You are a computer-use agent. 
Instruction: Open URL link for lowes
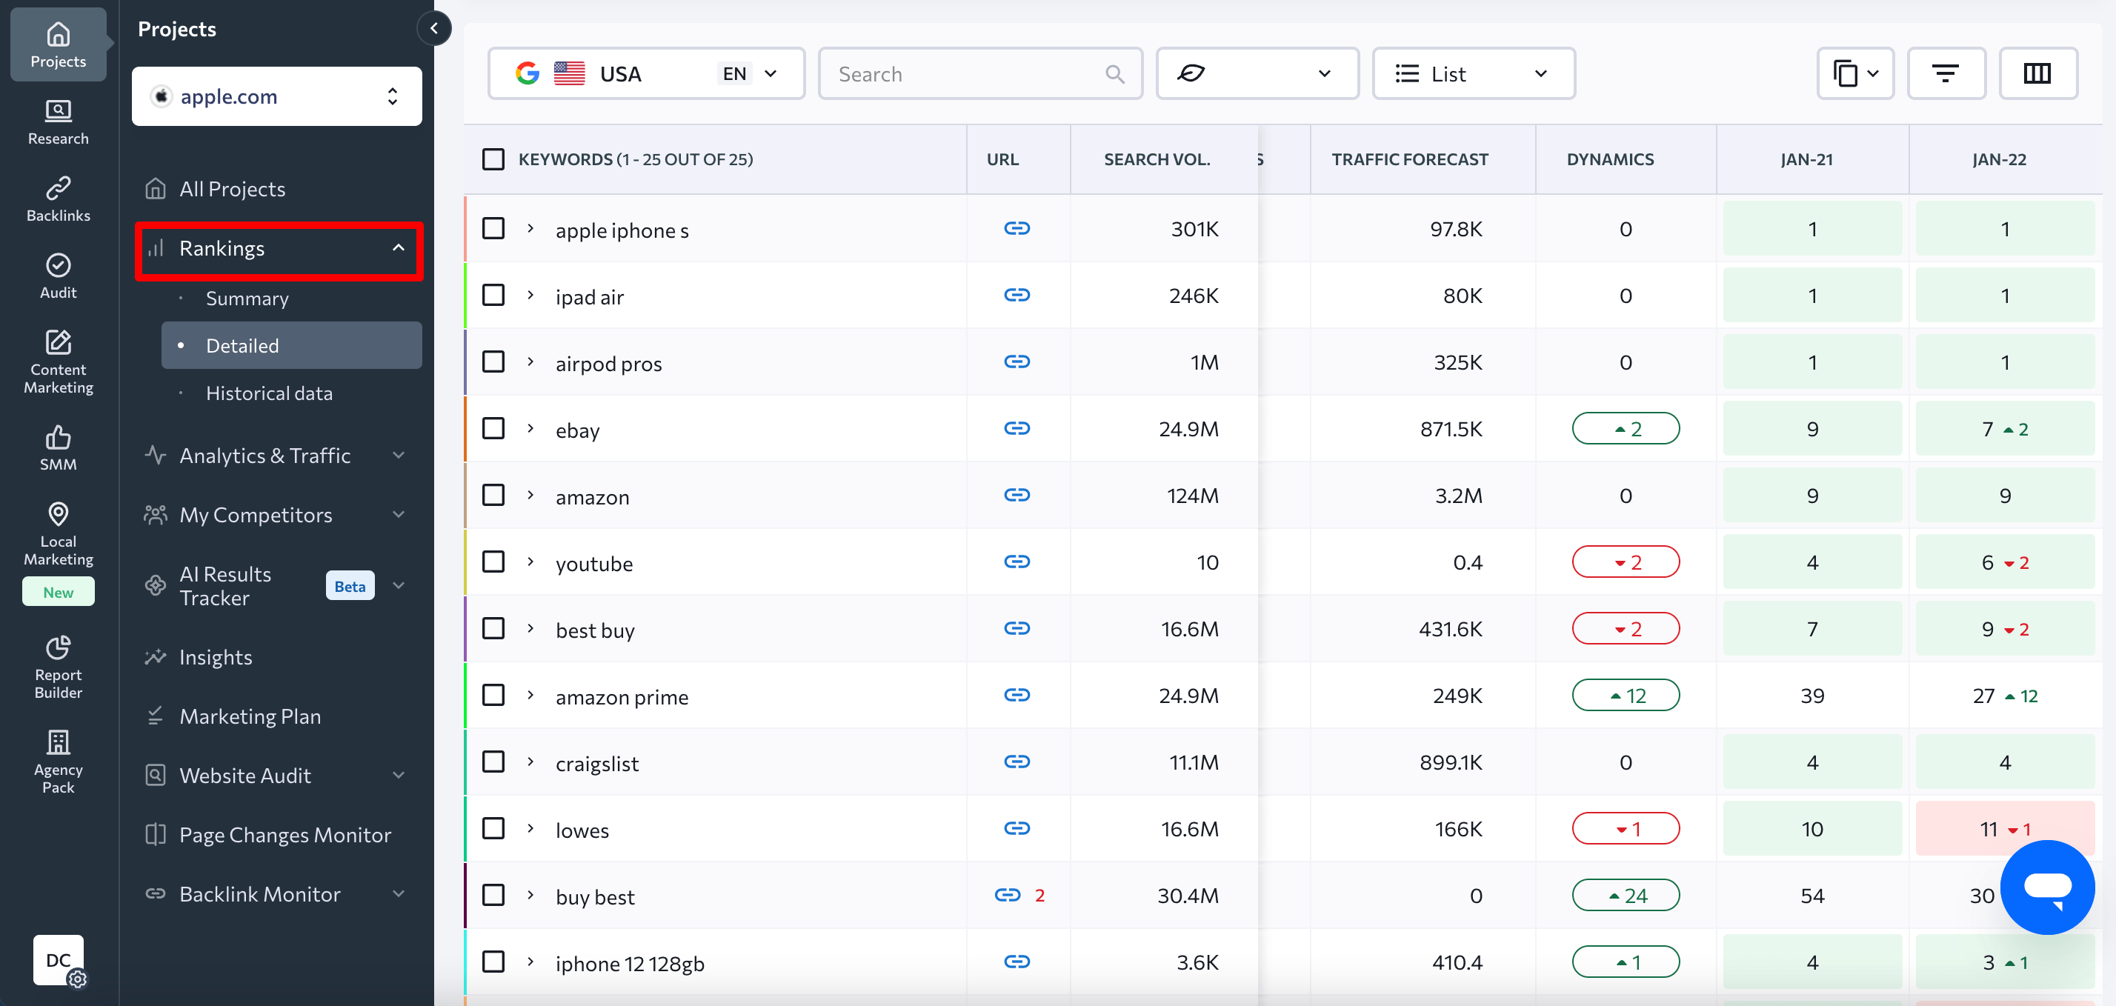tap(1016, 827)
